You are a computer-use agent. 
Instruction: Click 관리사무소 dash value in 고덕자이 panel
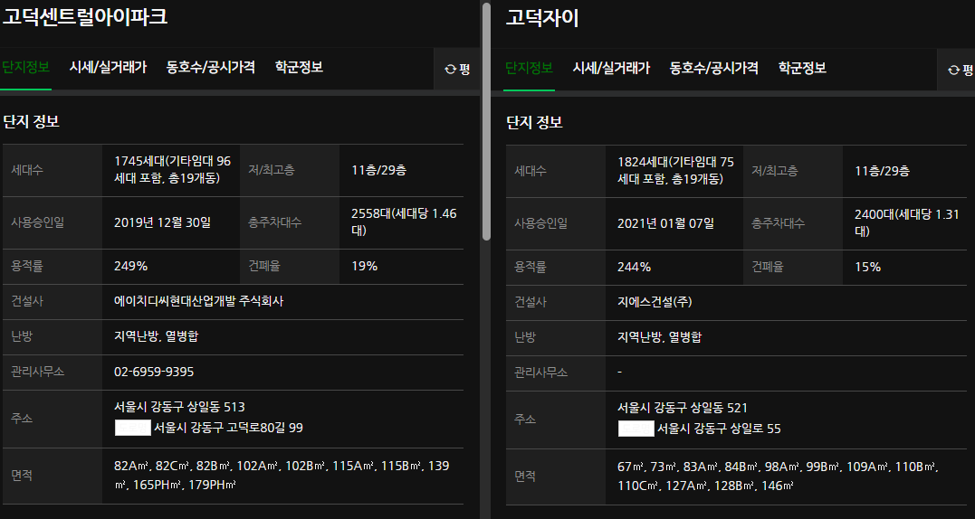(x=620, y=373)
